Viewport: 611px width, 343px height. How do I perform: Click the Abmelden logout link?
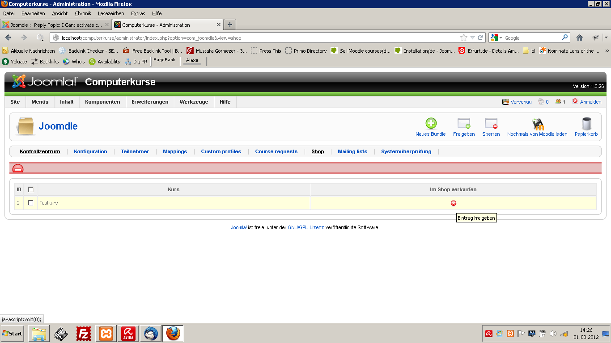point(590,102)
